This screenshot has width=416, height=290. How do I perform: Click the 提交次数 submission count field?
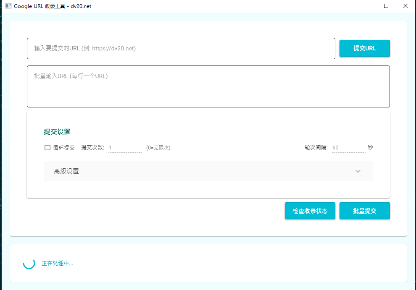pos(125,147)
